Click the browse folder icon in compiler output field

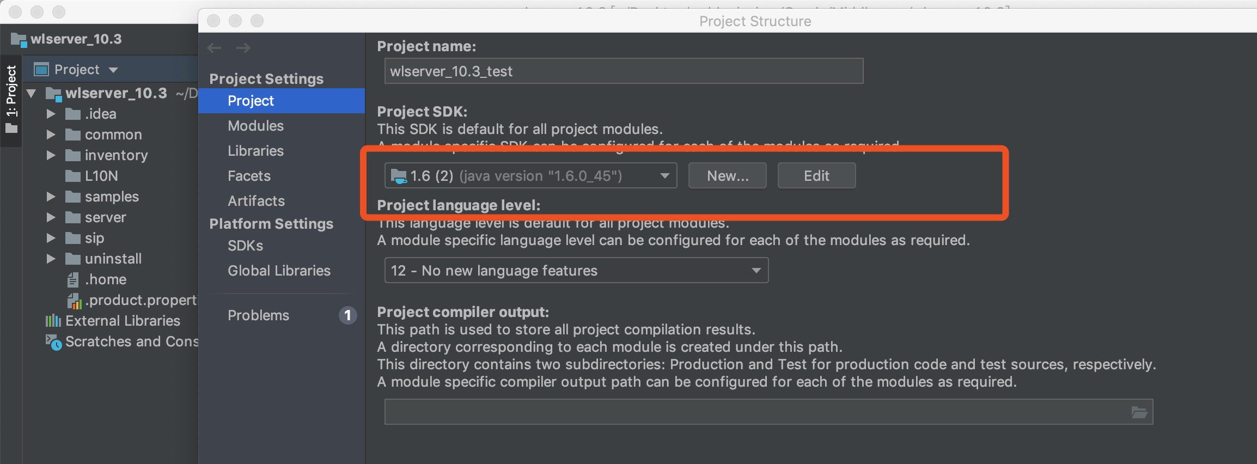click(x=1139, y=412)
